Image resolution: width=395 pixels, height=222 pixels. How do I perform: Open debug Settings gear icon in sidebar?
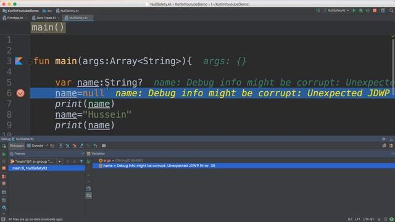[x=4, y=208]
